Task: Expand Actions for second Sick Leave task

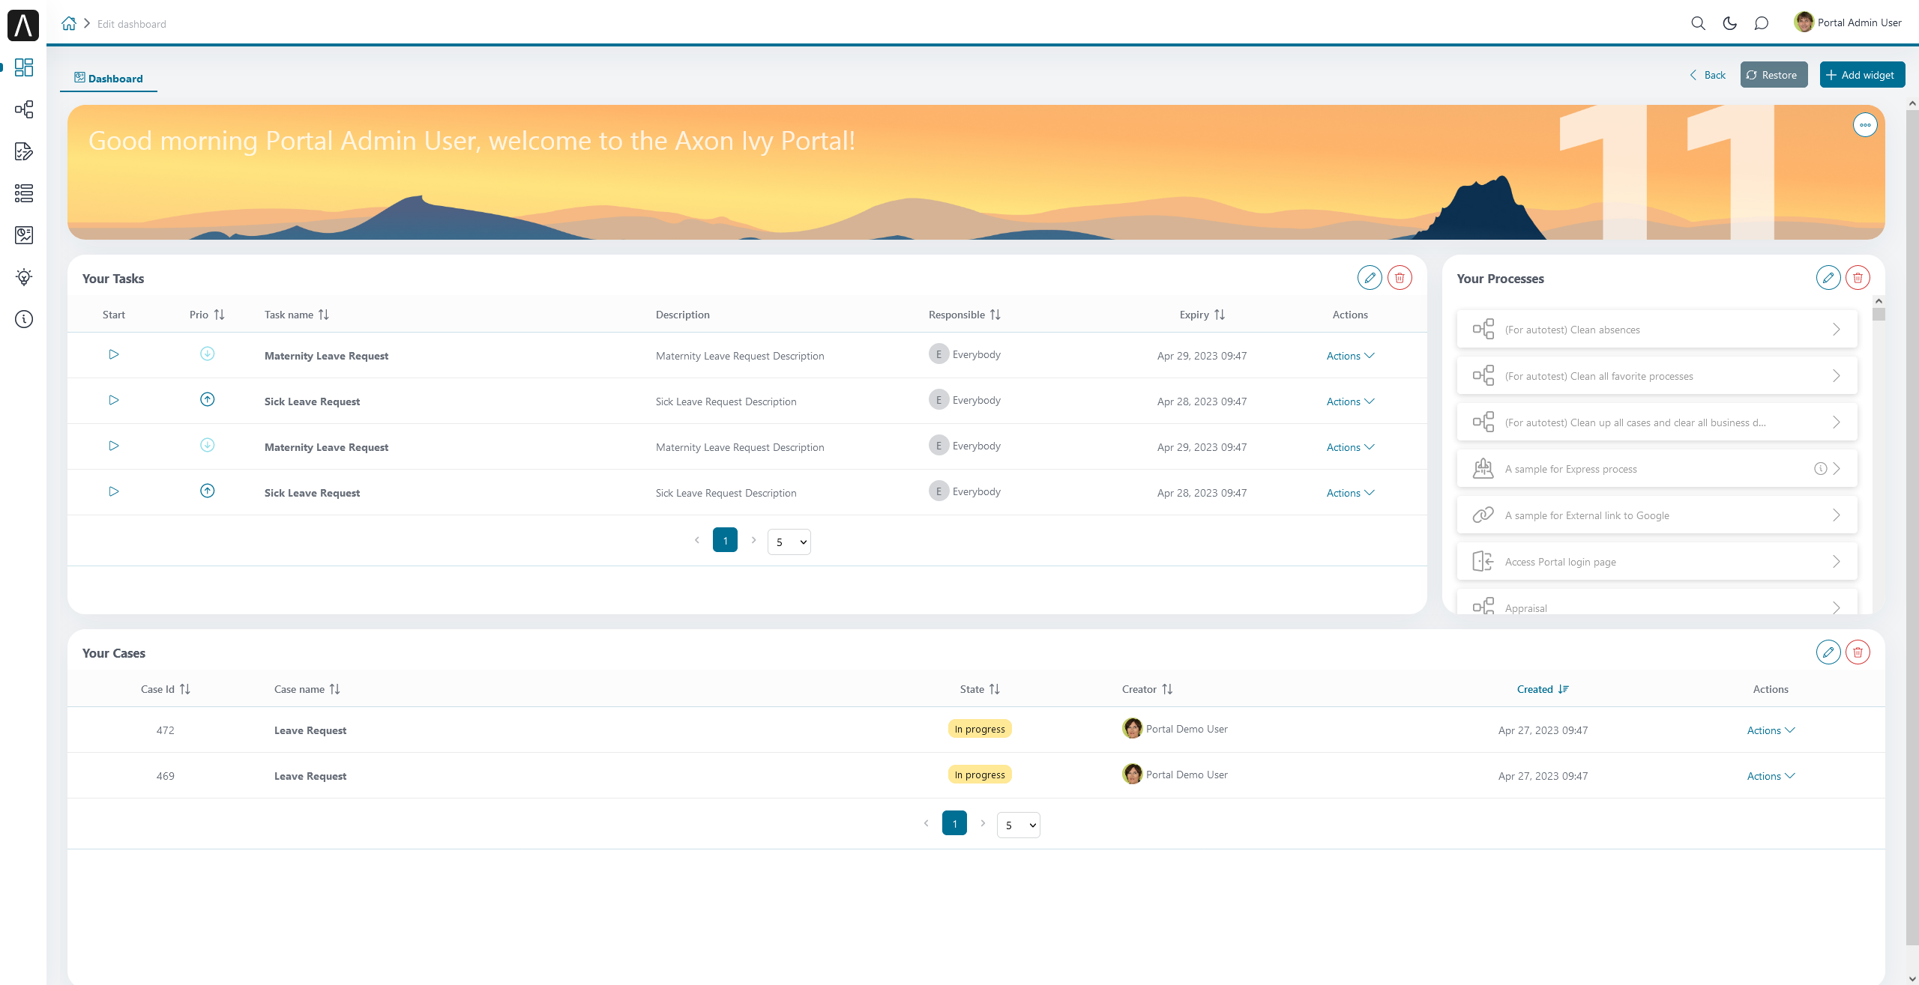Action: point(1350,493)
